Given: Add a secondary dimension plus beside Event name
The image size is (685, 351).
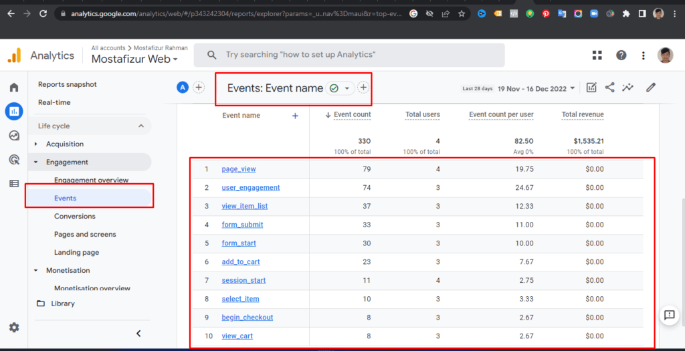Looking at the screenshot, I should coord(295,116).
